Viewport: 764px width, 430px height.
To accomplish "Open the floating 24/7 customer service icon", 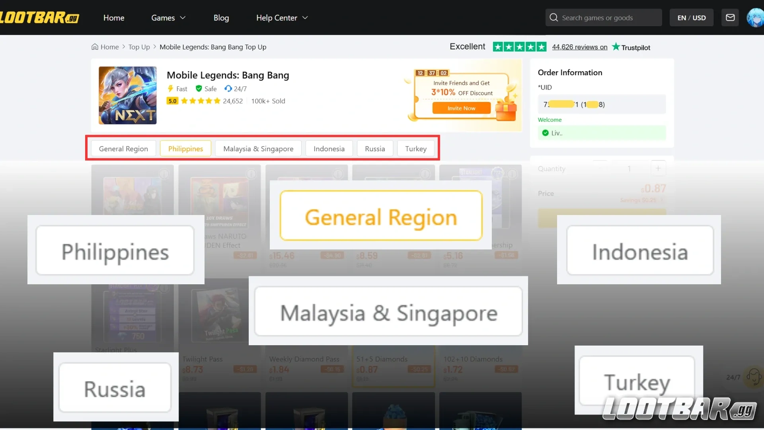I will click(x=754, y=376).
